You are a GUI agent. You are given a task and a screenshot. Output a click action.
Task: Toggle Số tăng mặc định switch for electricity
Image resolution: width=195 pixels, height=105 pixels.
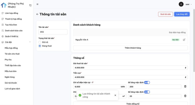click(x=147, y=82)
